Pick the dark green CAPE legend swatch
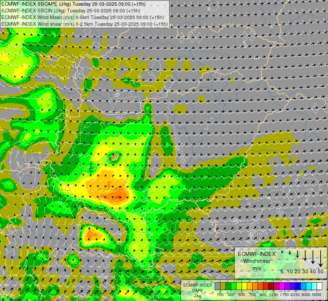Image resolution: width=328 pixels, height=301 pixels. (228, 286)
